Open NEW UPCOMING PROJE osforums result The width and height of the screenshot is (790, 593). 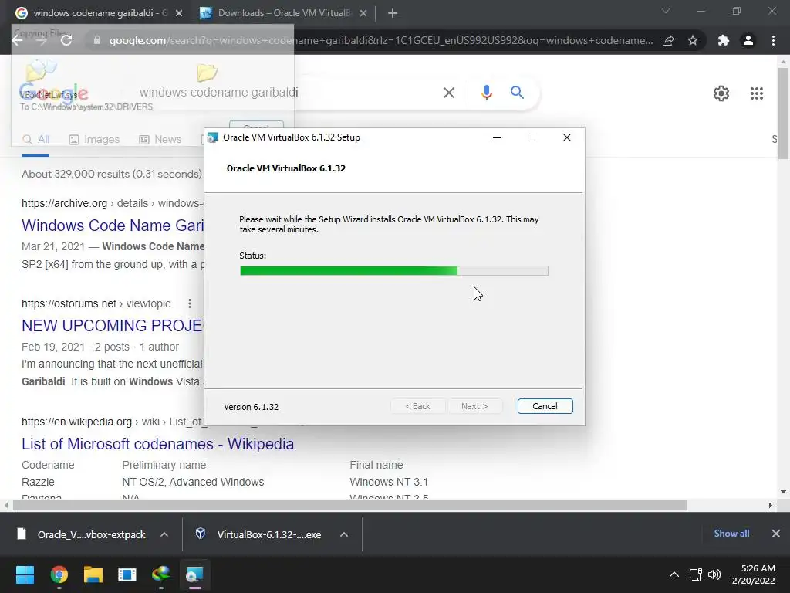113,326
